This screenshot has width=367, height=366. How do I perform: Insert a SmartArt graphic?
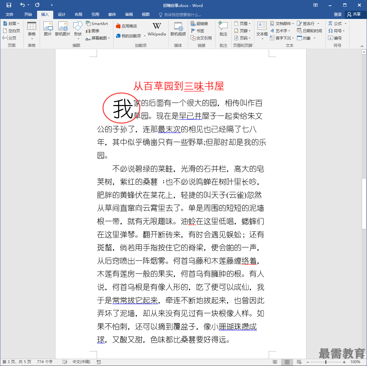coord(97,24)
